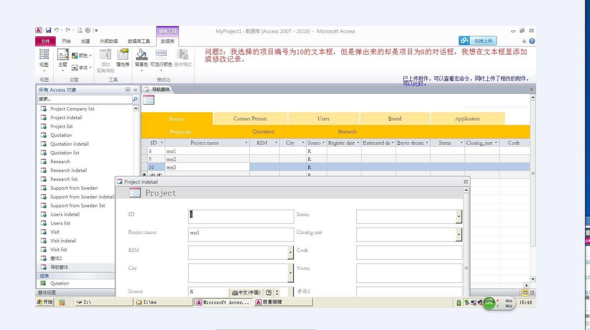
Task: Click the 拖拽上传 cloud upload button
Action: click(478, 41)
